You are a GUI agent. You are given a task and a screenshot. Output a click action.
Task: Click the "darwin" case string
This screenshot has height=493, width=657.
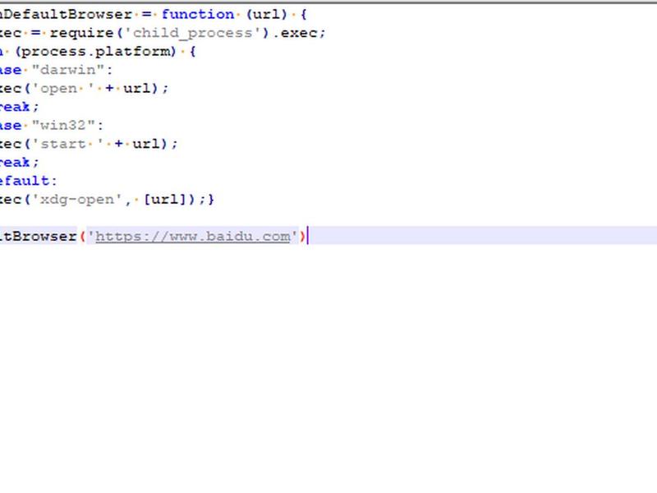point(68,70)
